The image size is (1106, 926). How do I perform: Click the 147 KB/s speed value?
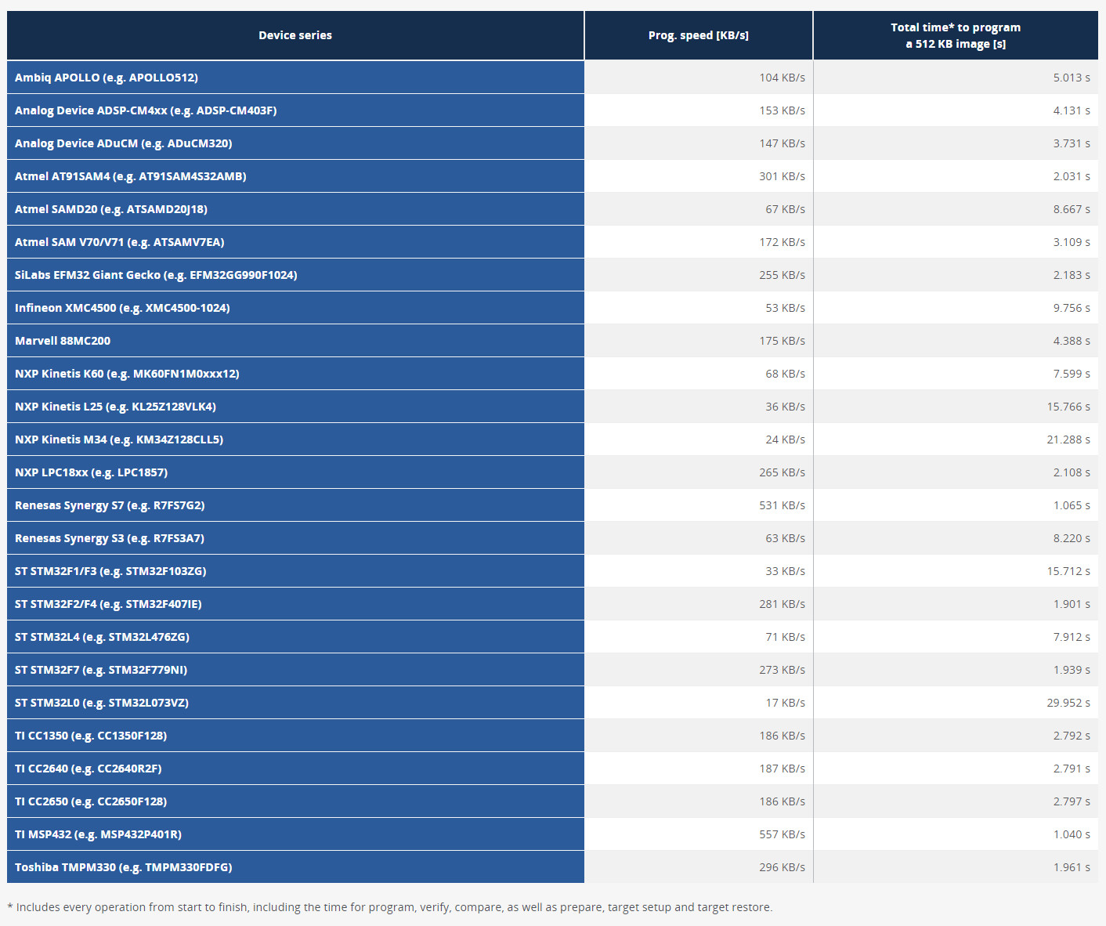782,143
